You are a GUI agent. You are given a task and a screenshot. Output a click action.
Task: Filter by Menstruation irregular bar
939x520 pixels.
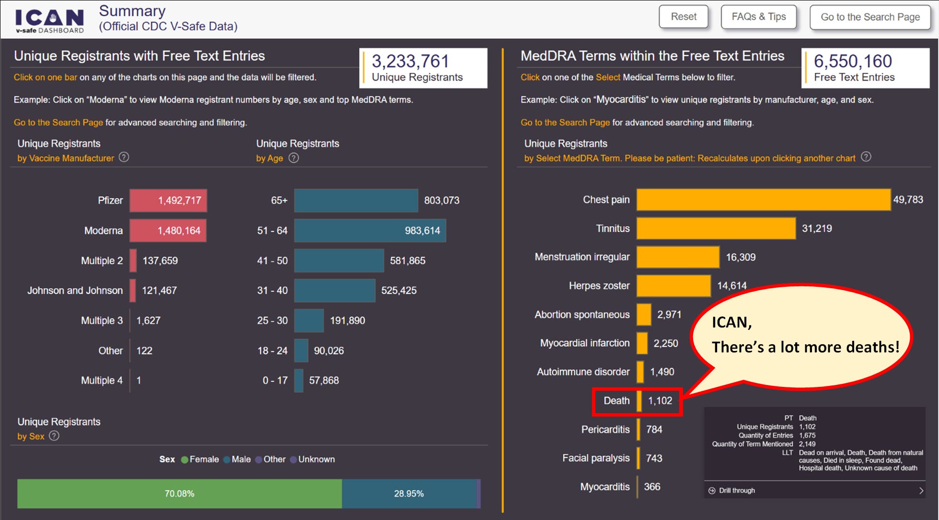[x=678, y=257]
